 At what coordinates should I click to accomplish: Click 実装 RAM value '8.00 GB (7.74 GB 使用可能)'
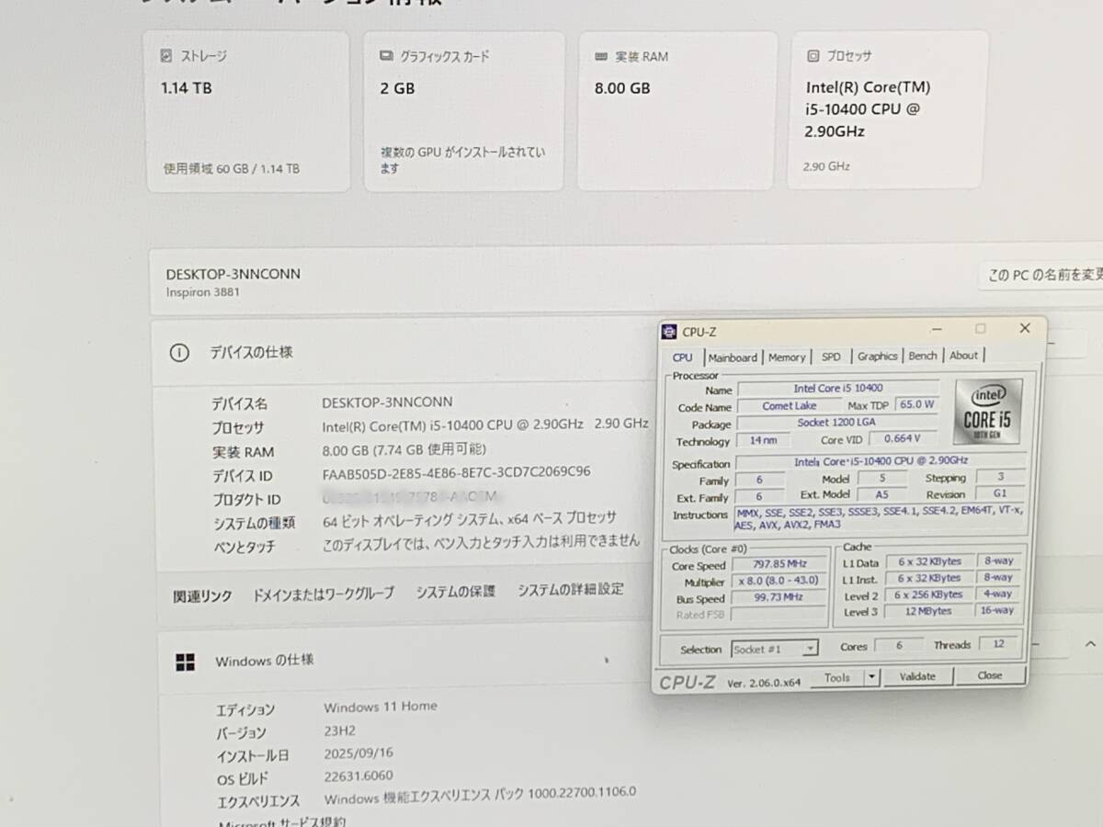tap(404, 450)
